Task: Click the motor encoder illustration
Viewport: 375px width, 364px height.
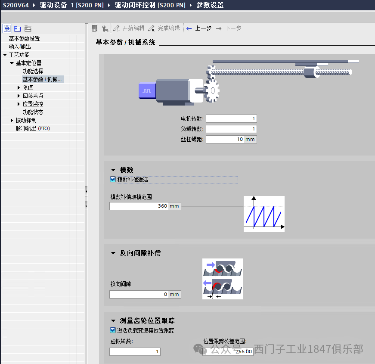Action: (x=147, y=90)
